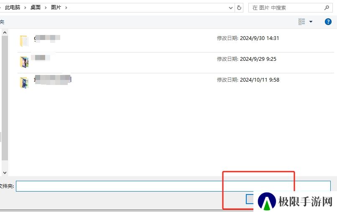Click the view layout icon
Image resolution: width=337 pixels, height=212 pixels.
302,22
